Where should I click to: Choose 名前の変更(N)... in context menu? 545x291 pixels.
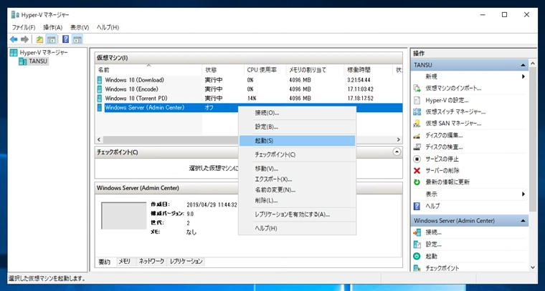pyautogui.click(x=297, y=190)
